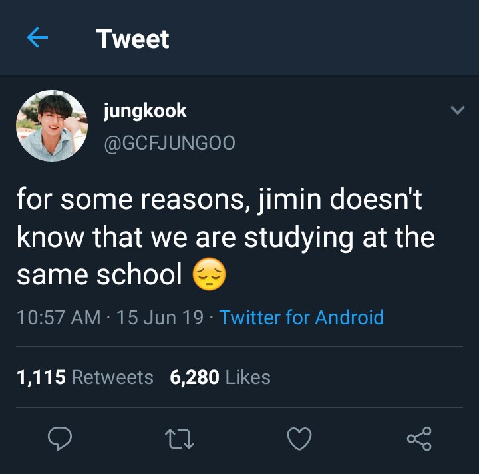Click the 10:57 AM timestamp

point(59,317)
